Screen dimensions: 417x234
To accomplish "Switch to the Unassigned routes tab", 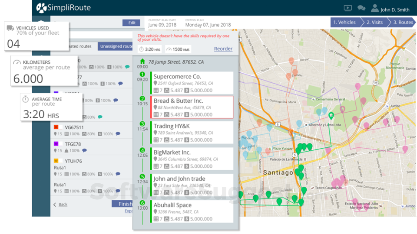I will [116, 46].
